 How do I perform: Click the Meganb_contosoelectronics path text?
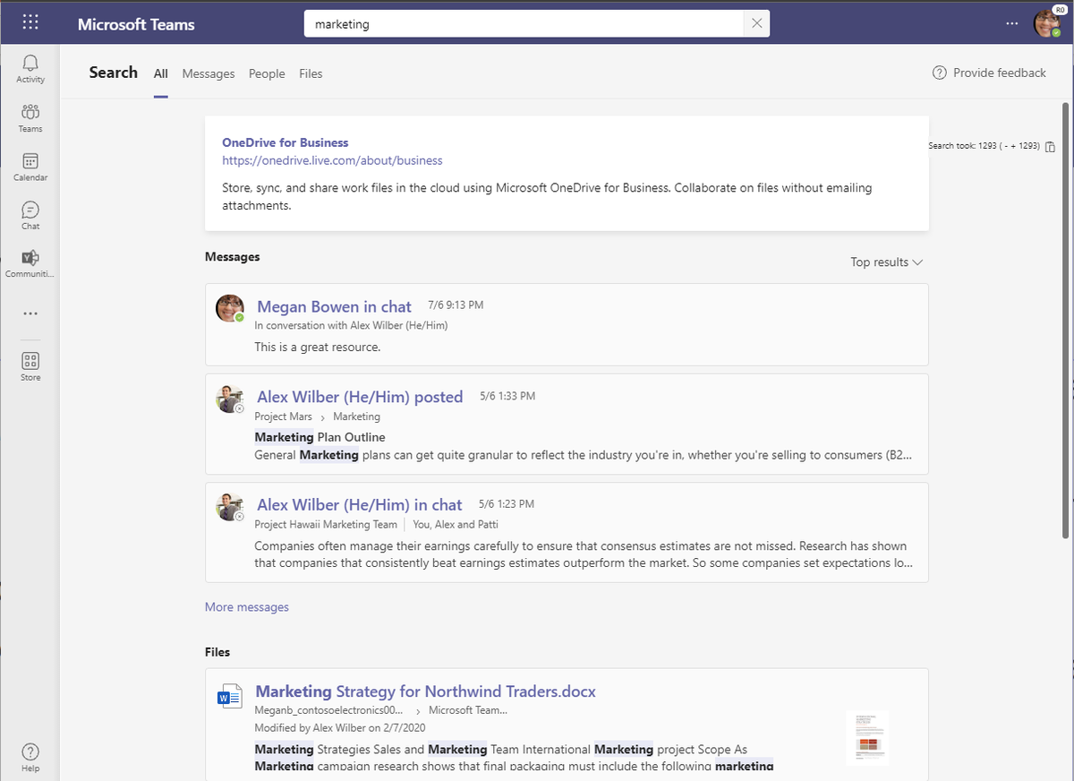[328, 710]
